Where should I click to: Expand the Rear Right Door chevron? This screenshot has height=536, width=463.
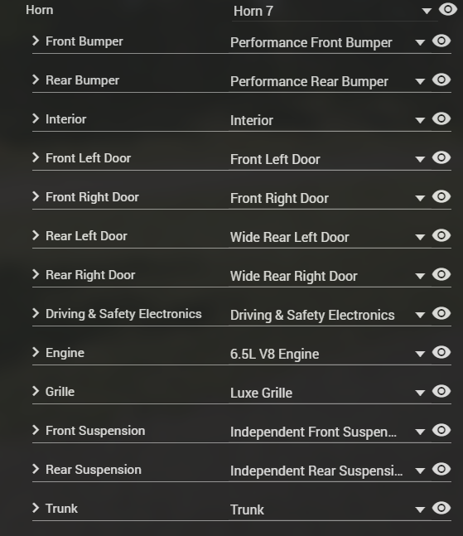(x=36, y=274)
